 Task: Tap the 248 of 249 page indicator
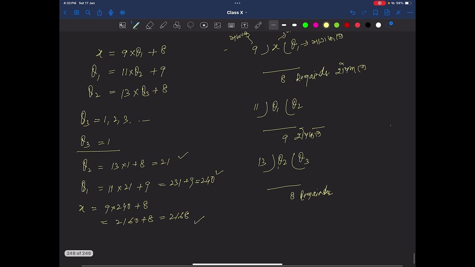79,253
